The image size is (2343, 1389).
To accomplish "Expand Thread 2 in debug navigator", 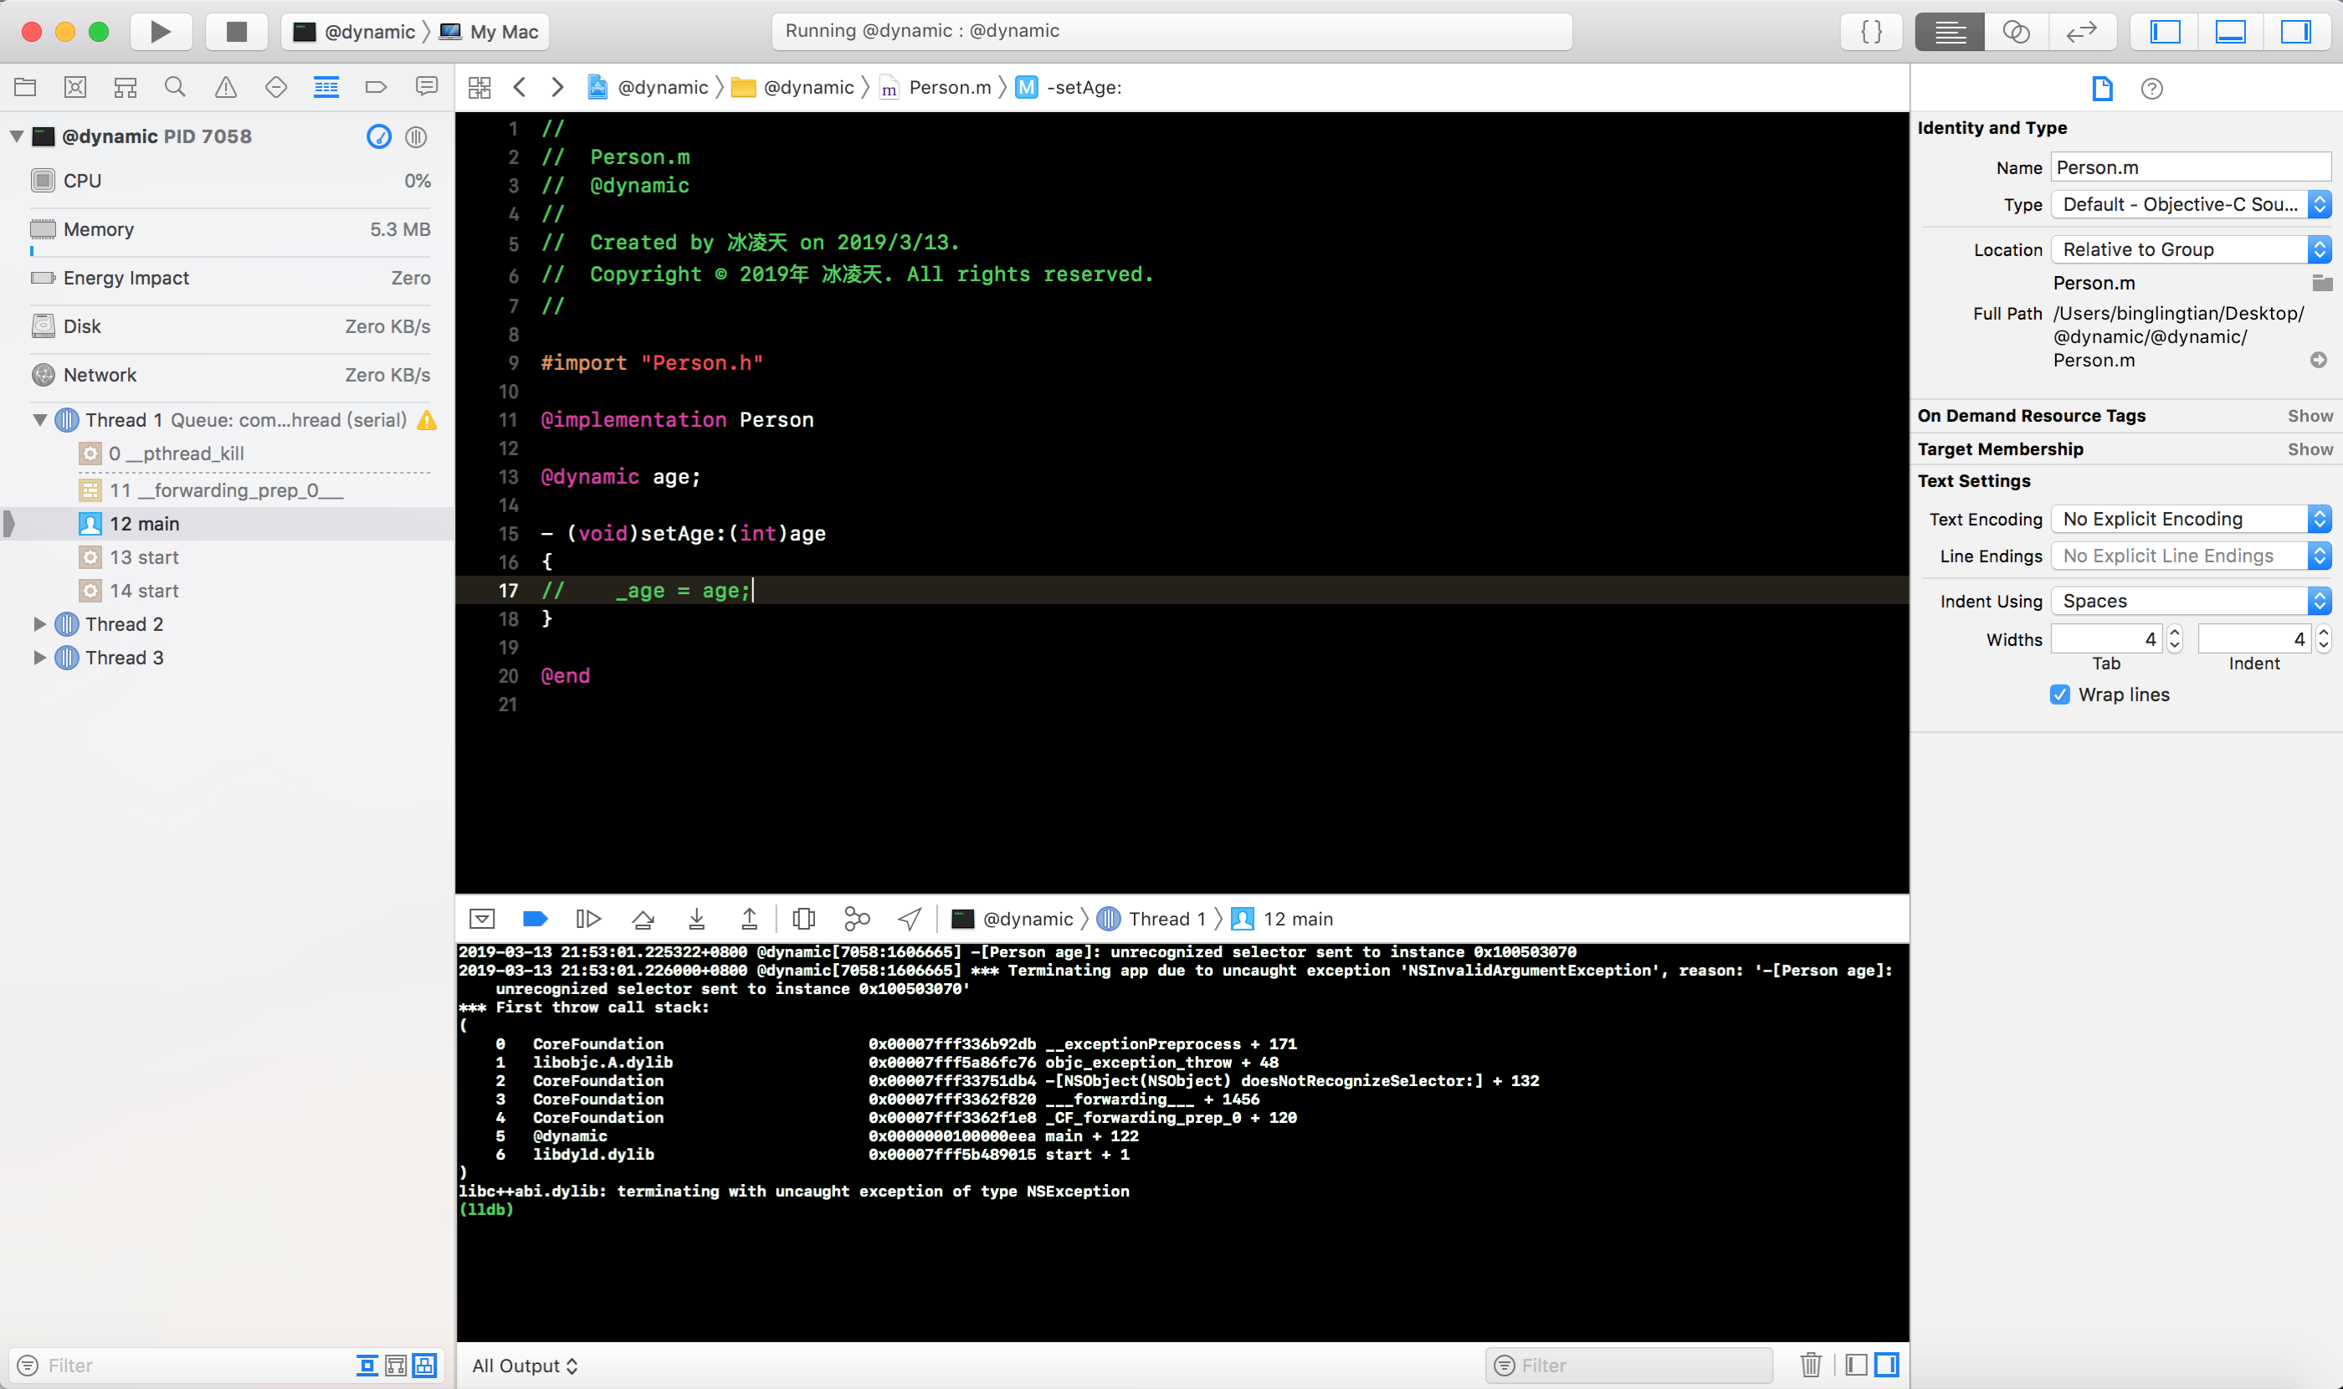I will click(39, 624).
